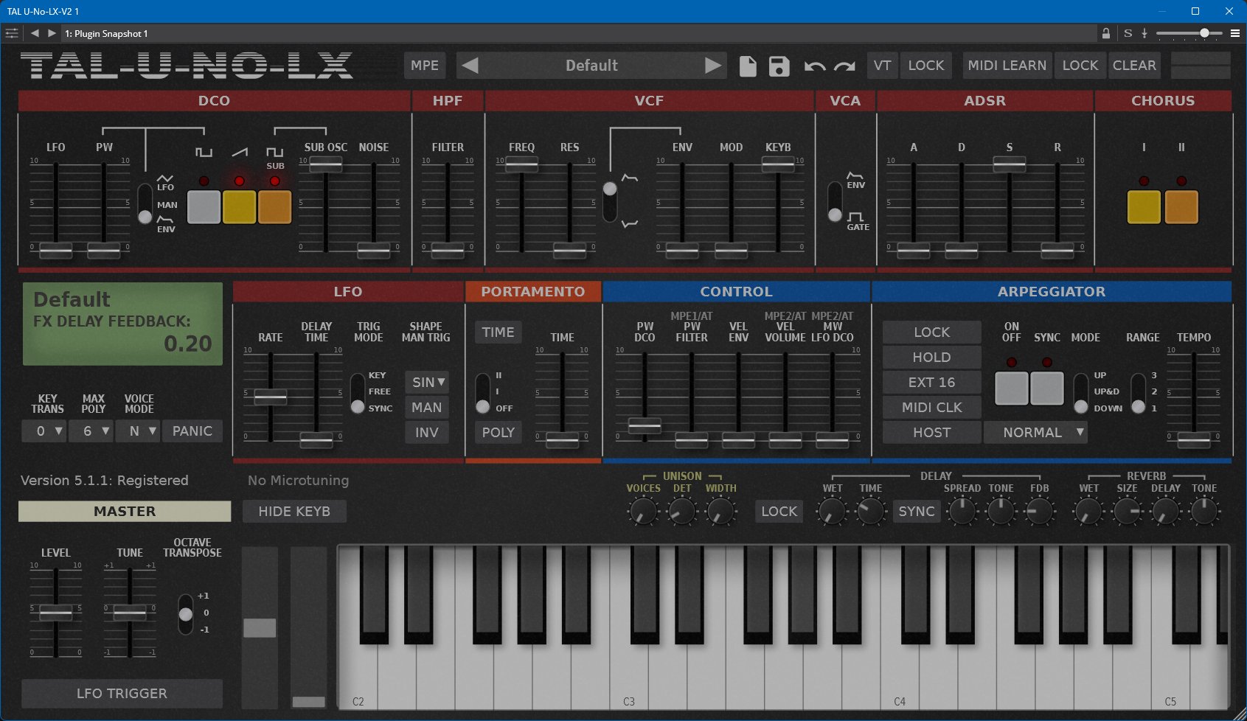Open the LFO SIN shape dropdown
This screenshot has width=1247, height=721.
(x=427, y=383)
